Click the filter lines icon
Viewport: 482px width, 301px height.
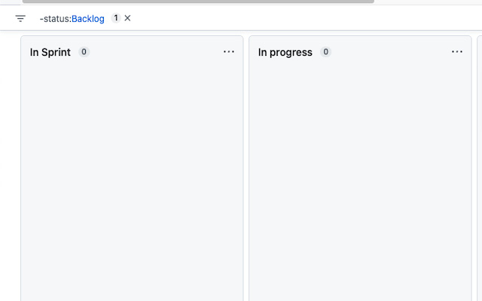point(20,18)
